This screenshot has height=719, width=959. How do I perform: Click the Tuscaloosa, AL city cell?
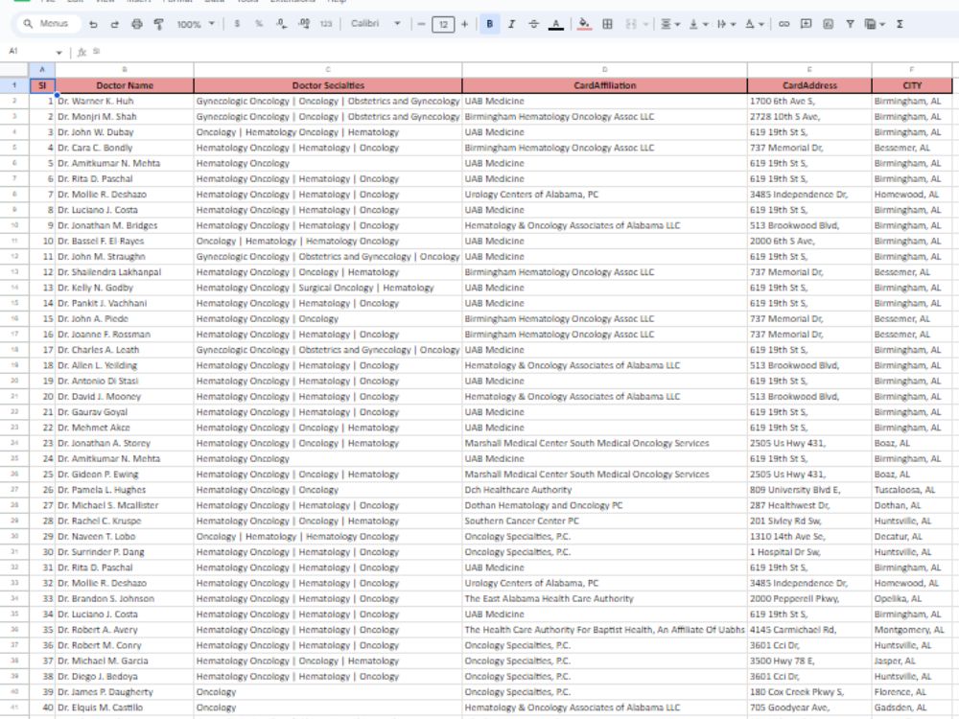pyautogui.click(x=911, y=490)
